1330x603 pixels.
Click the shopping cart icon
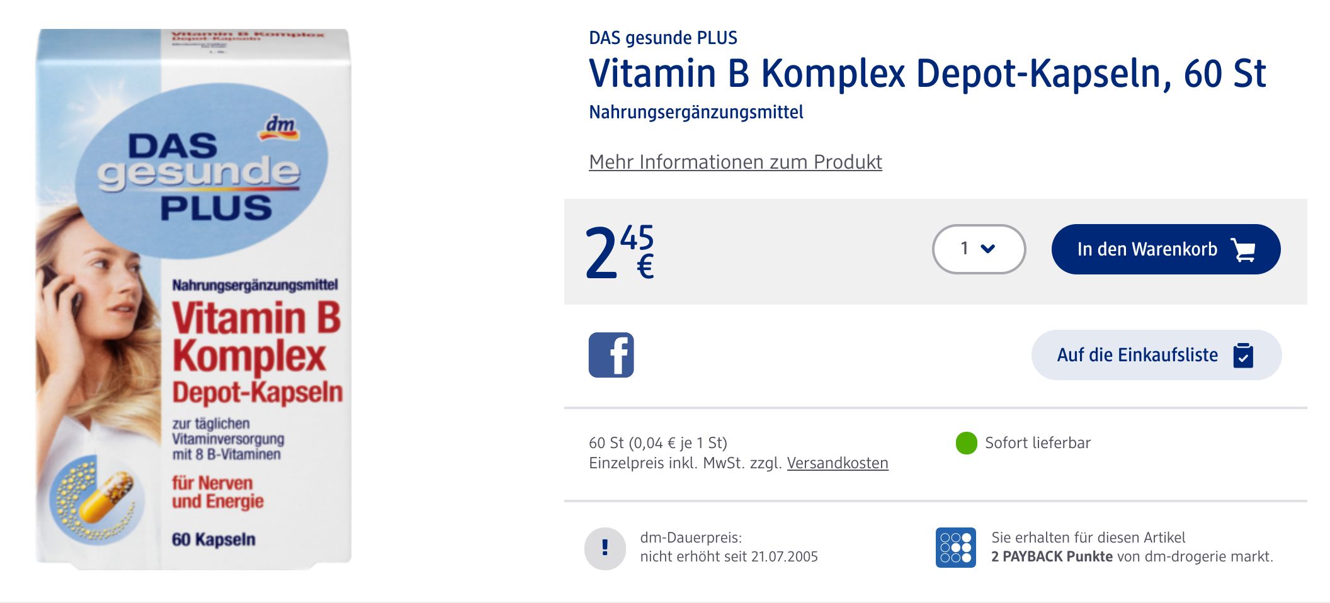[x=1244, y=250]
